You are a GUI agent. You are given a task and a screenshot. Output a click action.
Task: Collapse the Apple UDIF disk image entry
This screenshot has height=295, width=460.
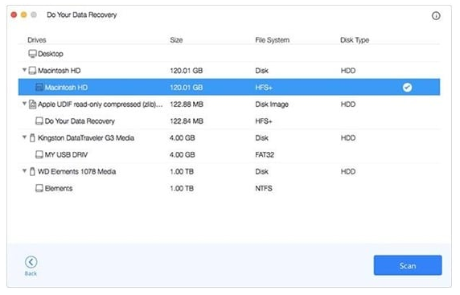coord(24,104)
